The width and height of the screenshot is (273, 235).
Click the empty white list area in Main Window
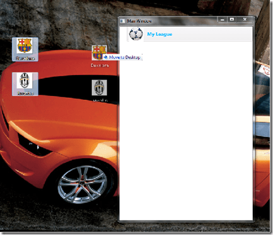[186, 131]
